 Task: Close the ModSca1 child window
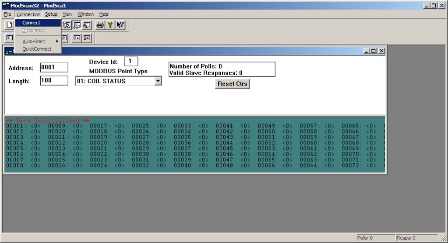point(381,51)
